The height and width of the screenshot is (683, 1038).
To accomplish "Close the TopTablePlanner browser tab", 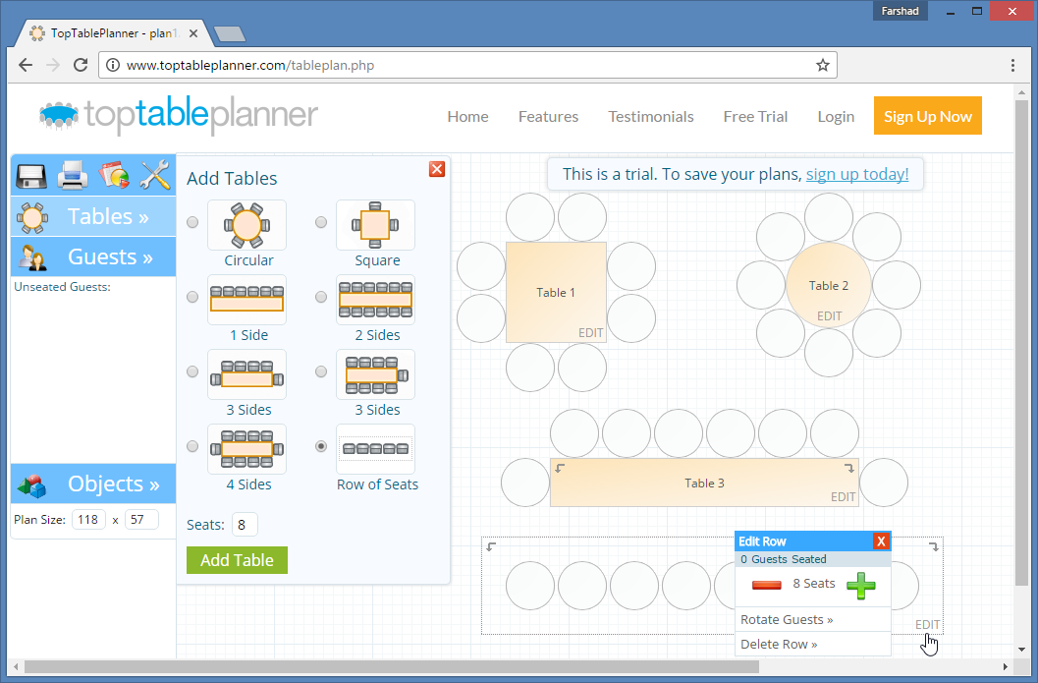I will coord(193,33).
